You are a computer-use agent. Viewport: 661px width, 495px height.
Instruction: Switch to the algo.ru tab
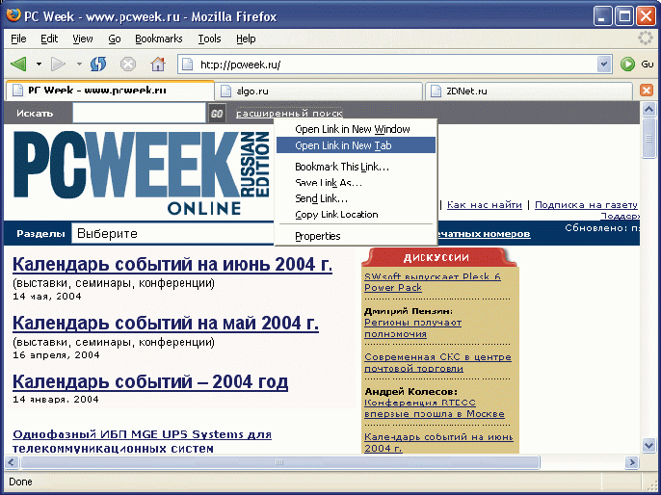tap(319, 91)
